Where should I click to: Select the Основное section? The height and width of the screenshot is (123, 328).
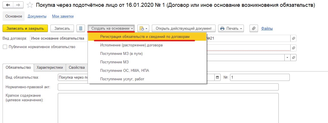[x=14, y=16]
